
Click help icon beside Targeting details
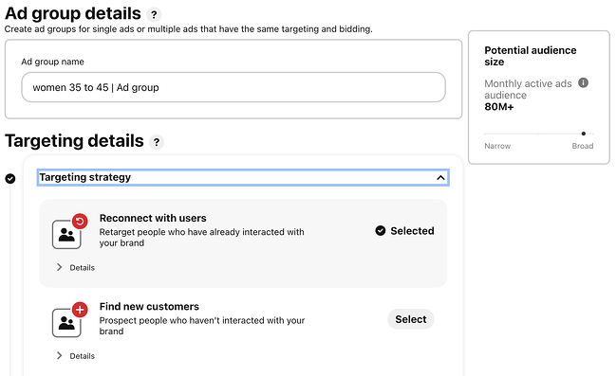[x=157, y=142]
